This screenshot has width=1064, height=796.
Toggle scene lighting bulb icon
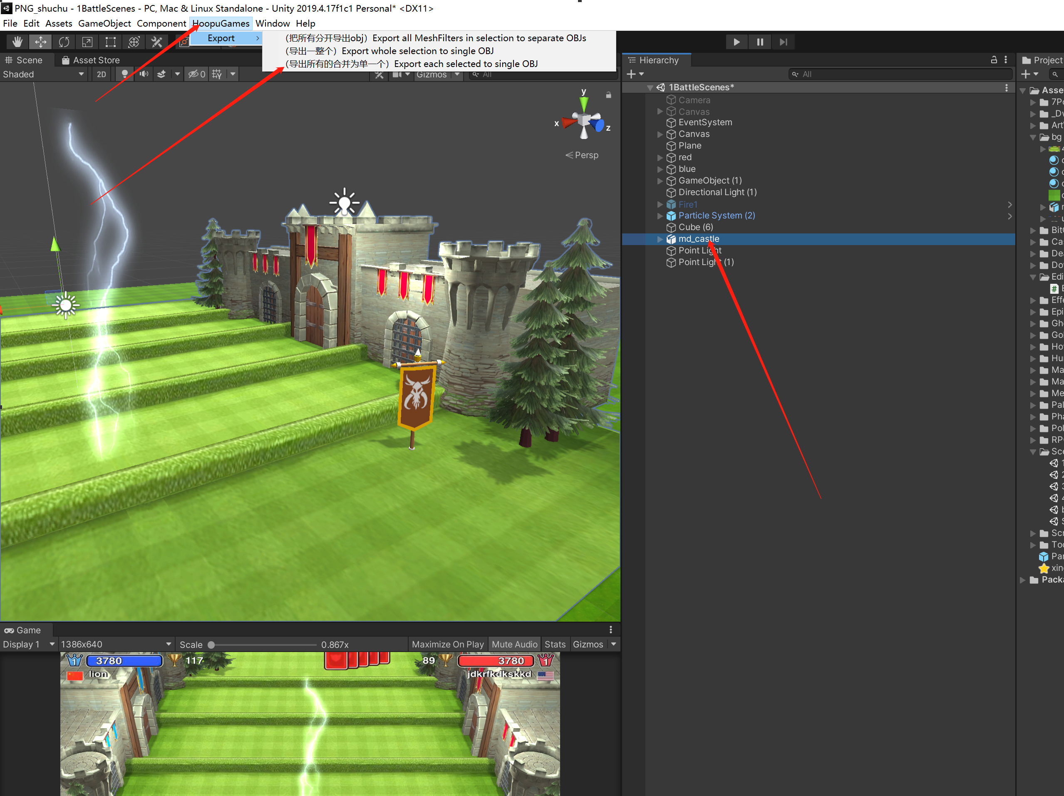tap(124, 74)
